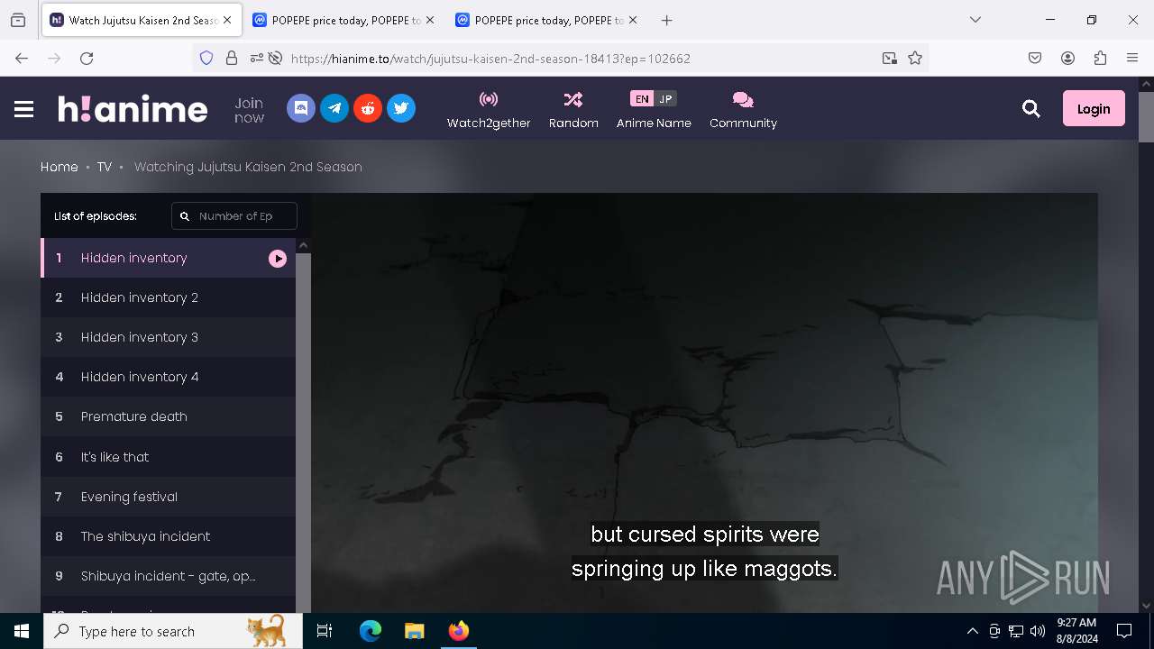Click the Login button

tap(1094, 108)
